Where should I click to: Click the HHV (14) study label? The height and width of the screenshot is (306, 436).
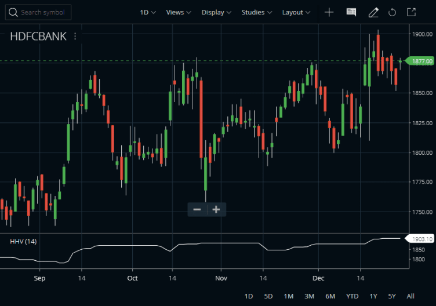pyautogui.click(x=23, y=241)
